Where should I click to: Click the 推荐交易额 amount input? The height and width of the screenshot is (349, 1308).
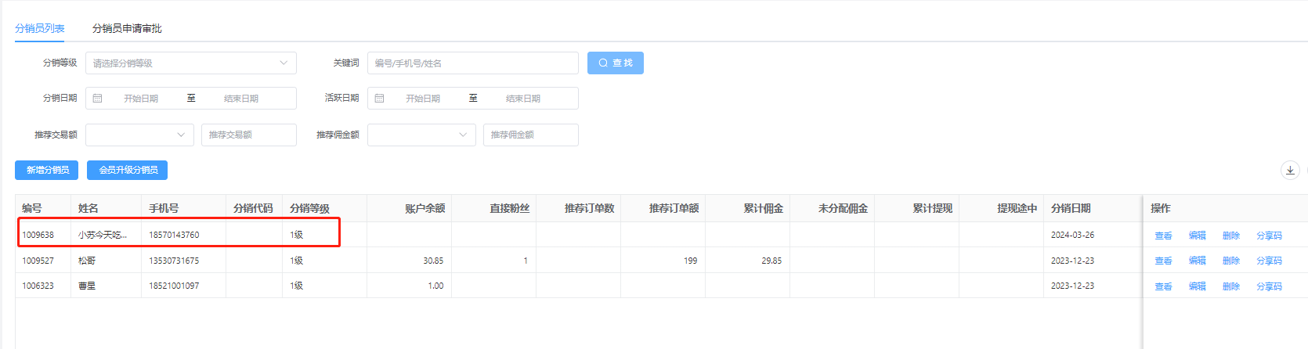pos(248,135)
